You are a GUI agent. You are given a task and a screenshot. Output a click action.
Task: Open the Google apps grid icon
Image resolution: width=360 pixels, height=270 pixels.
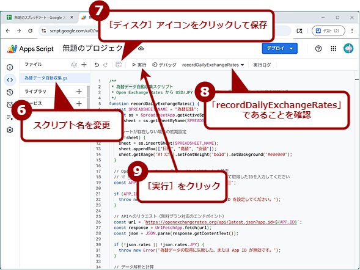tap(333, 48)
